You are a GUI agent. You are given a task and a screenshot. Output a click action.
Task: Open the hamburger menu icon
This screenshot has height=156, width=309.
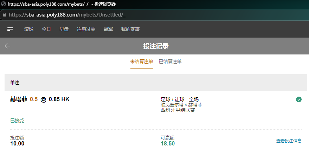coord(10,29)
